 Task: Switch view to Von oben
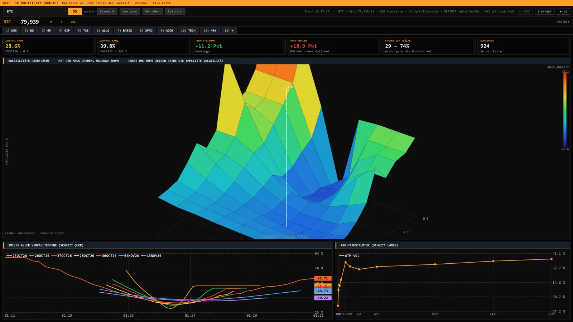[152, 11]
